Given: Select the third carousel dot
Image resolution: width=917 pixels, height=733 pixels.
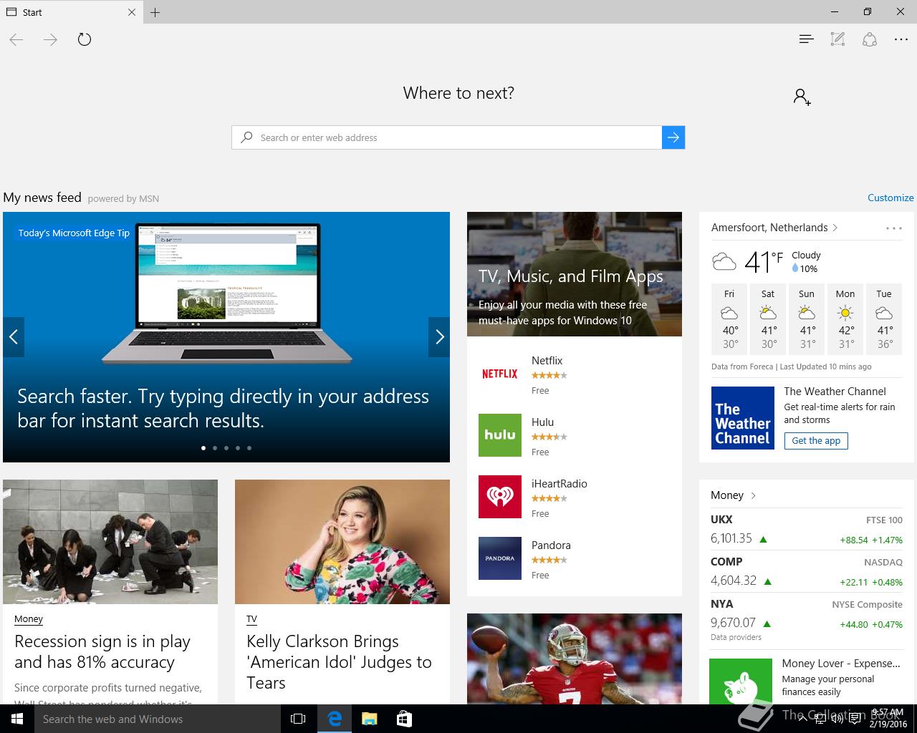Looking at the screenshot, I should [226, 448].
